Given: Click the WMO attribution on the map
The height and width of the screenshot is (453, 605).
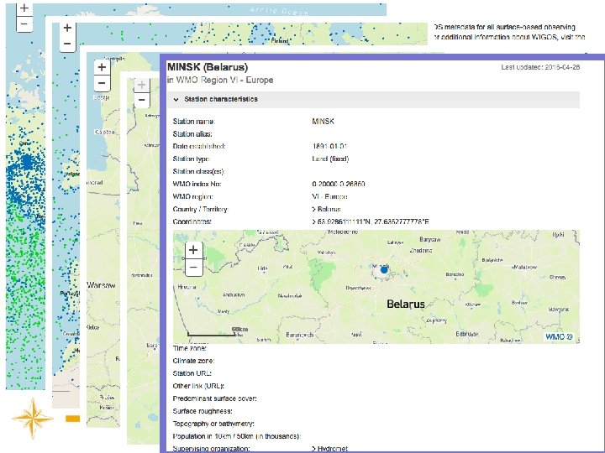Looking at the screenshot, I should click(x=559, y=336).
